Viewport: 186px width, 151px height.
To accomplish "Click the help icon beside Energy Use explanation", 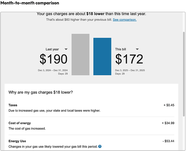I will [100, 147].
